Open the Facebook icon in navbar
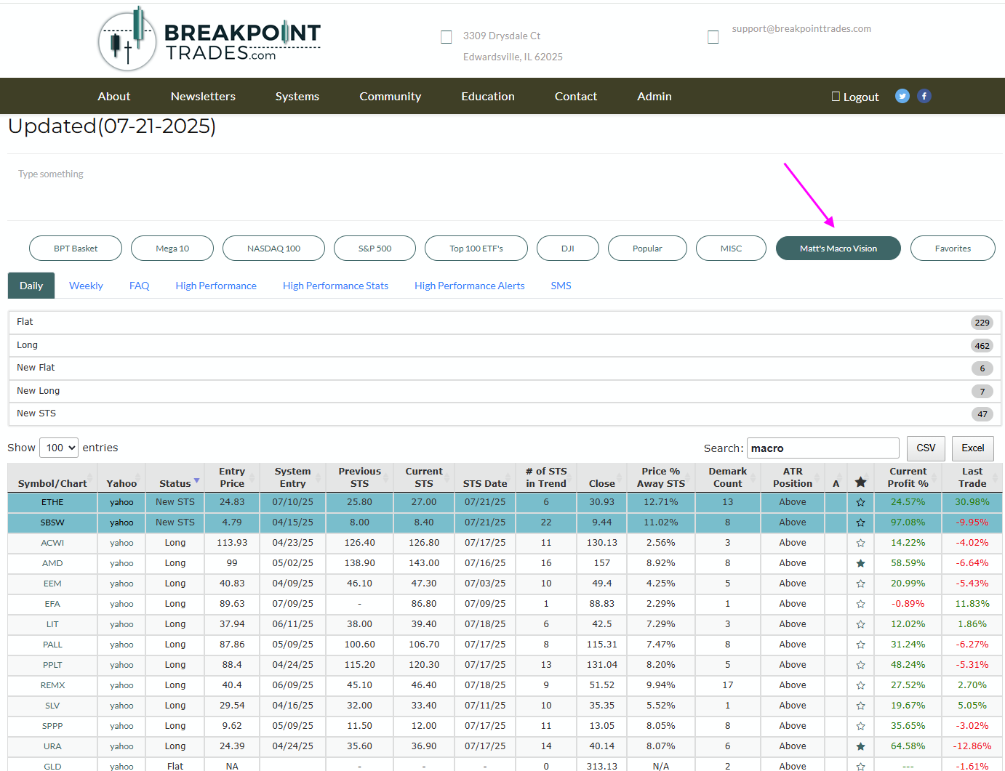The height and width of the screenshot is (771, 1005). [x=924, y=96]
